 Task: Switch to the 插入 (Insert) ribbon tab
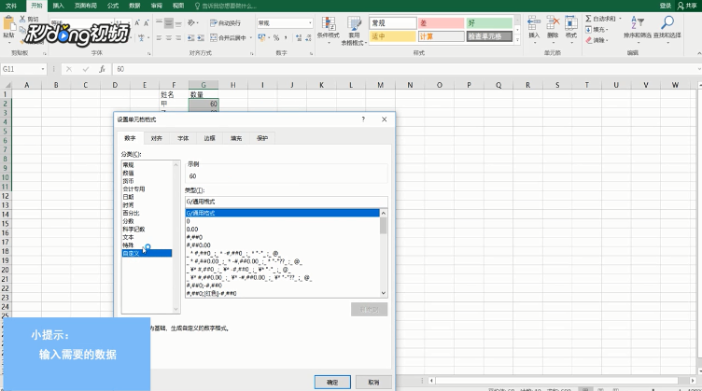tap(58, 6)
